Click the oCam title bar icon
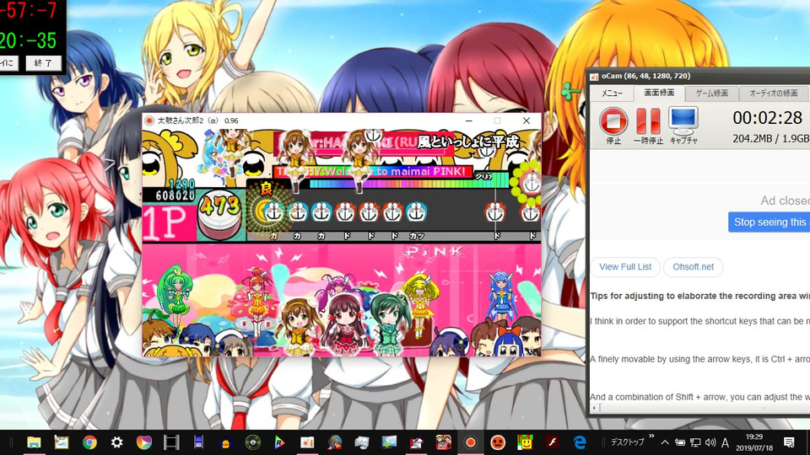Image resolution: width=810 pixels, height=455 pixels. pos(595,77)
